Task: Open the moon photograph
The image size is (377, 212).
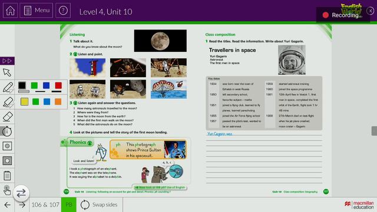Action: [x=160, y=41]
